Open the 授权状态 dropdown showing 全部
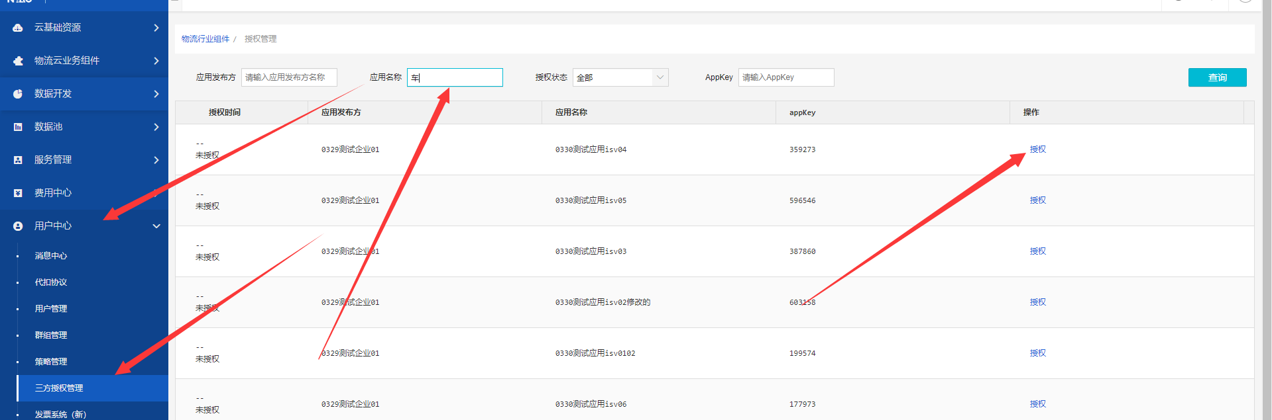This screenshot has width=1272, height=420. point(620,77)
